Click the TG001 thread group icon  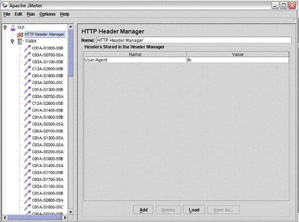tap(20, 41)
